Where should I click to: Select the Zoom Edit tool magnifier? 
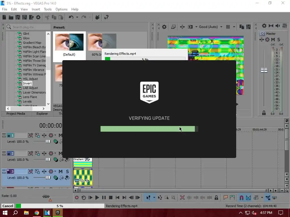pyautogui.click(x=173, y=198)
